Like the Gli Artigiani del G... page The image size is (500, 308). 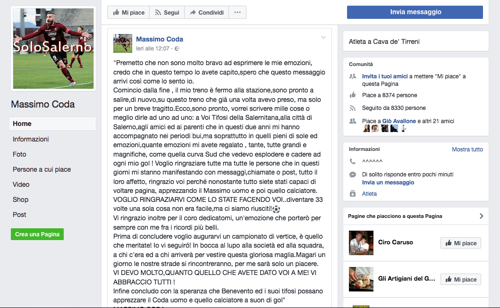[461, 279]
